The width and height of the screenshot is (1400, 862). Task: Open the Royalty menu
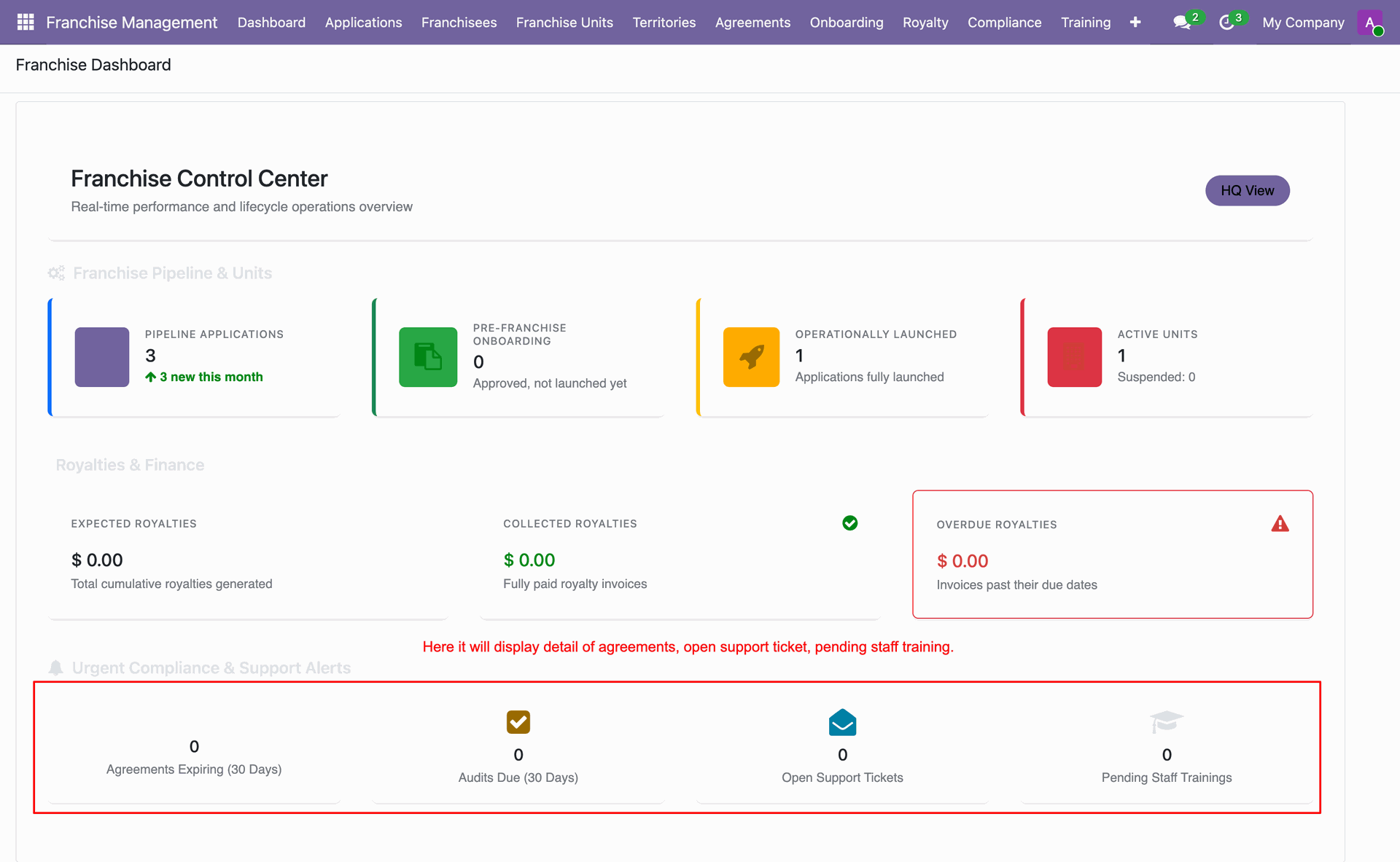925,23
